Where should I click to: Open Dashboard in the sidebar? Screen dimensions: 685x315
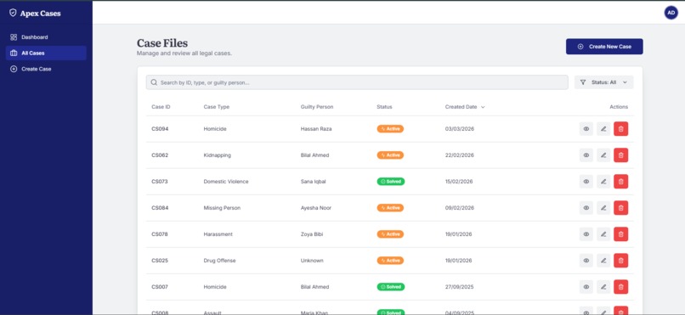pyautogui.click(x=46, y=37)
